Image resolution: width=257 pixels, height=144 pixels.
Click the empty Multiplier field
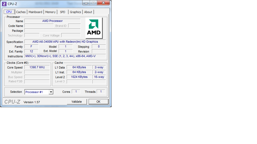pos(37,72)
